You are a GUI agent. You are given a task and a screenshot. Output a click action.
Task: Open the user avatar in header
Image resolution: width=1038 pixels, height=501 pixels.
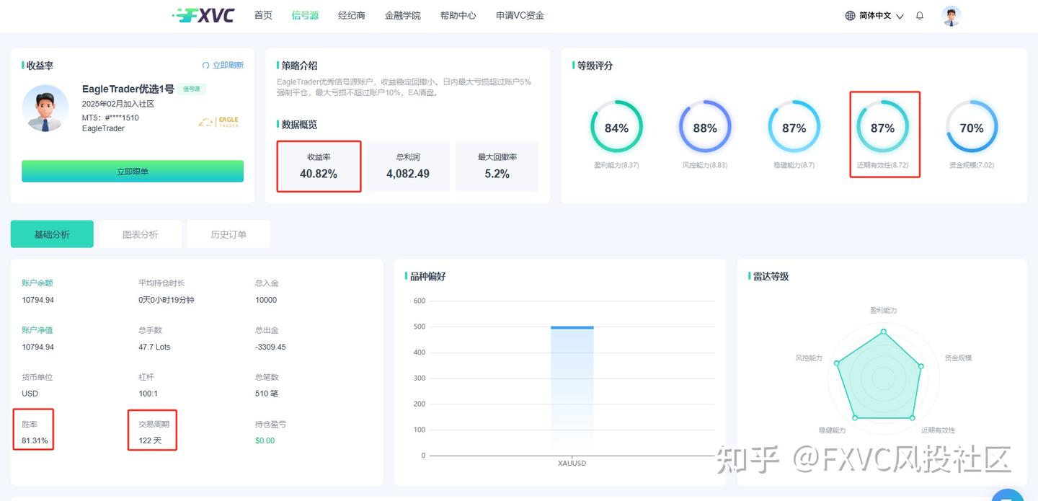[x=951, y=16]
